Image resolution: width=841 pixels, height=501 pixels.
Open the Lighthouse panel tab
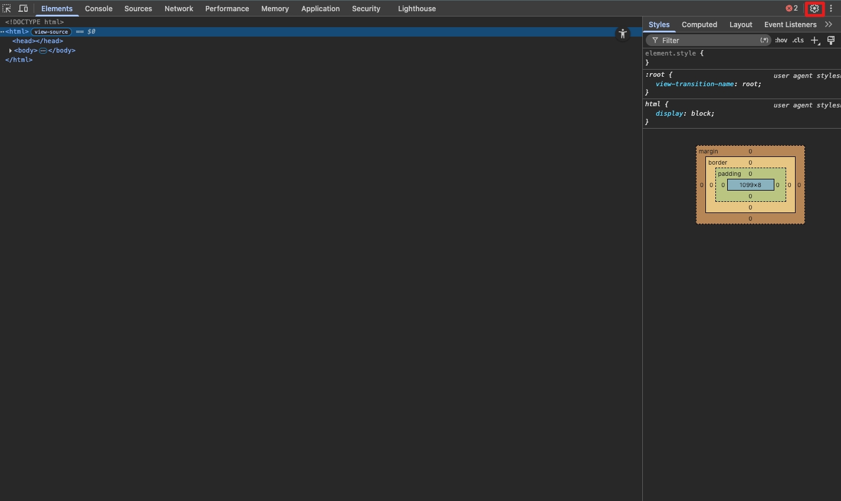(416, 8)
